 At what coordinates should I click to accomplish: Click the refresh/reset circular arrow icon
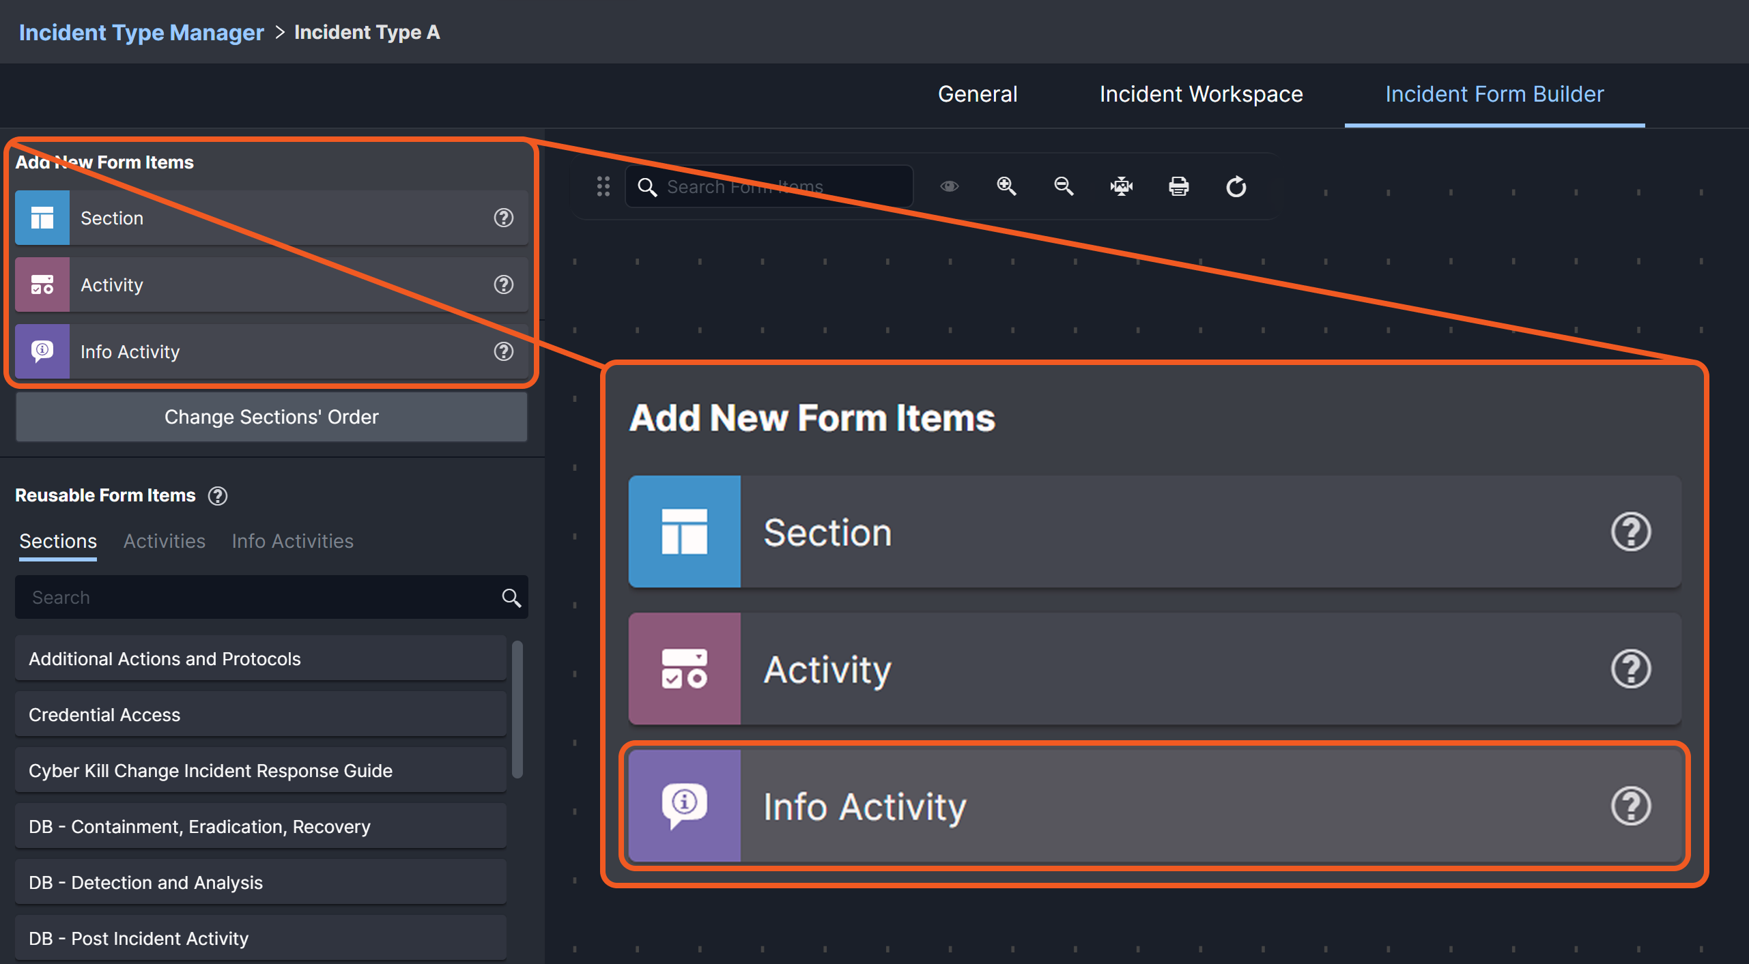(1236, 186)
